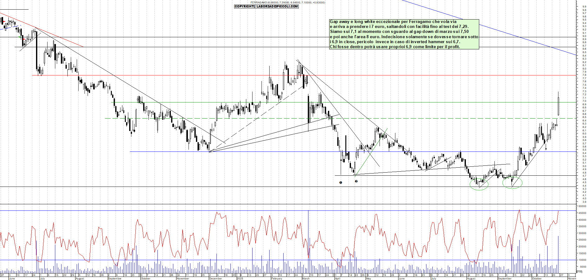
Task: Click the COPYRIGHT@ LABORSADEIPICCOLI.COM banner
Action: click(x=266, y=7)
